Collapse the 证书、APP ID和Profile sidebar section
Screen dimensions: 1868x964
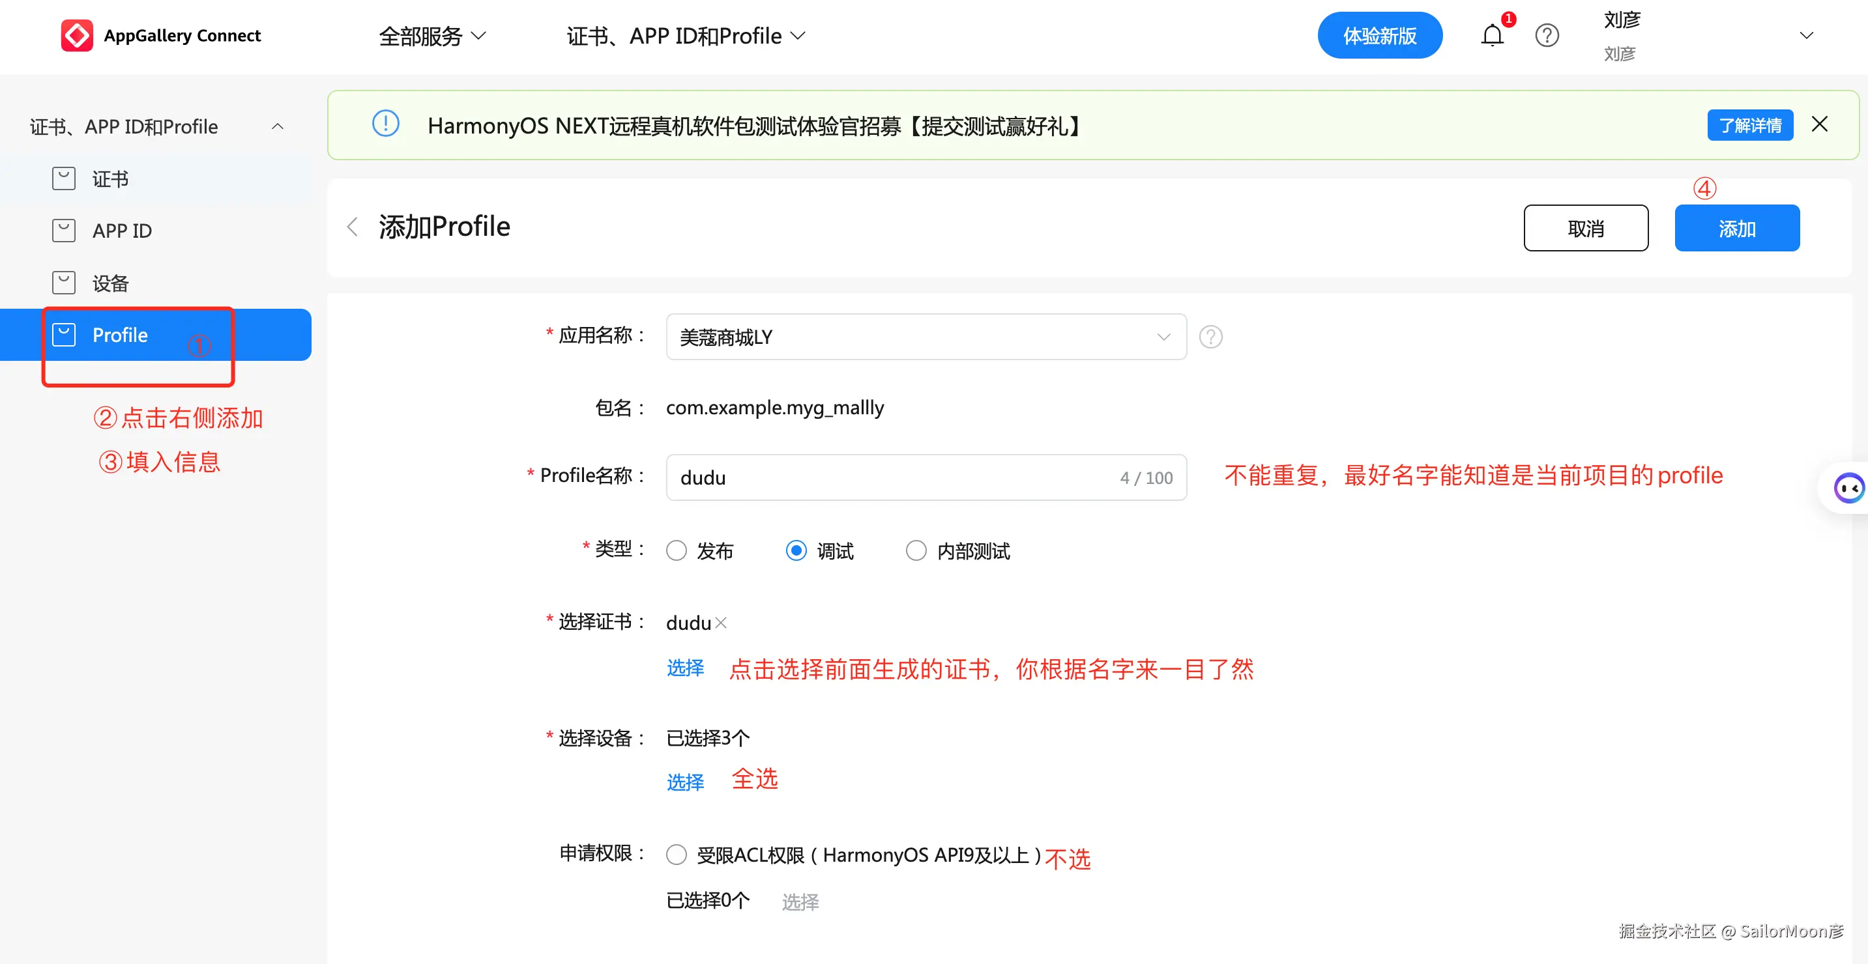coord(278,126)
